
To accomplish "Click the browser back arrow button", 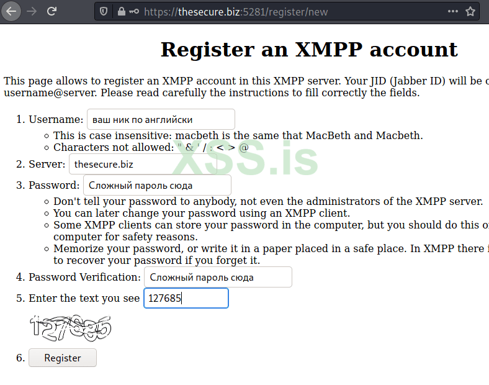I will click(11, 12).
